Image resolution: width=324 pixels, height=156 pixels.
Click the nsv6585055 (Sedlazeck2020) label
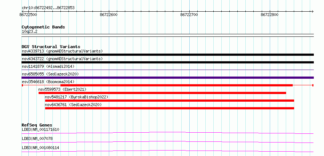[50, 74]
